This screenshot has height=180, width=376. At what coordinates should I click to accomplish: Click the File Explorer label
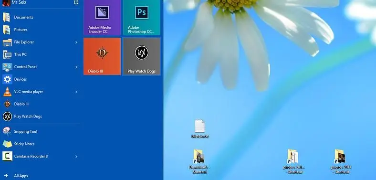tap(24, 42)
